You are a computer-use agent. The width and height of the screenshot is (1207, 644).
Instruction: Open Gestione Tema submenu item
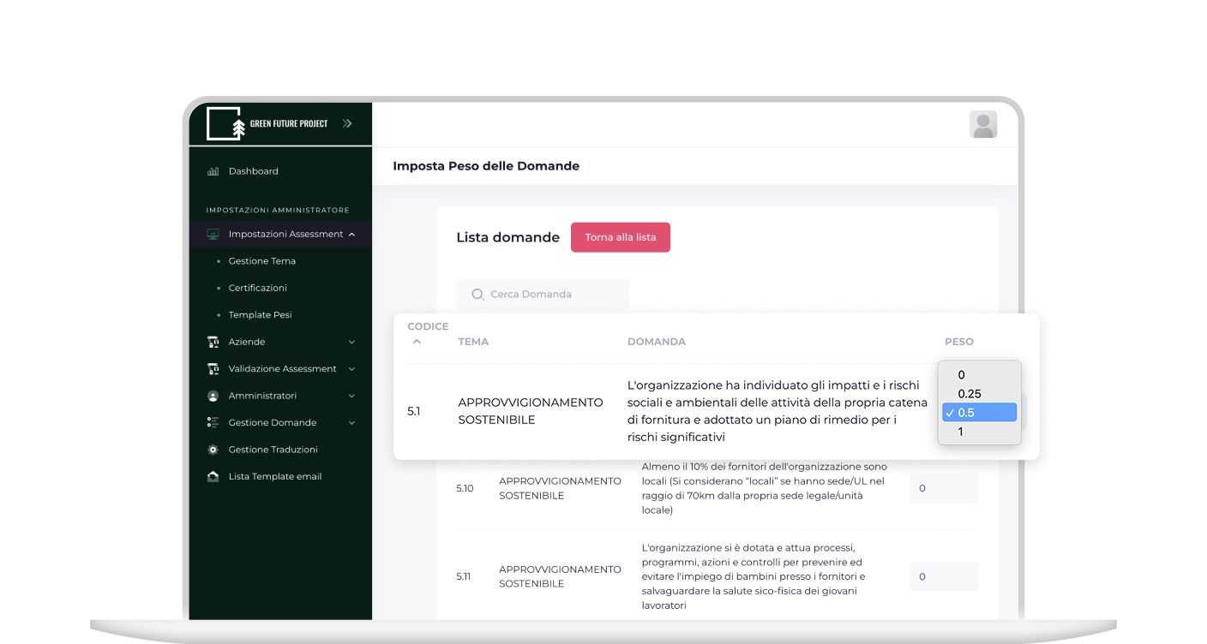pyautogui.click(x=262, y=261)
